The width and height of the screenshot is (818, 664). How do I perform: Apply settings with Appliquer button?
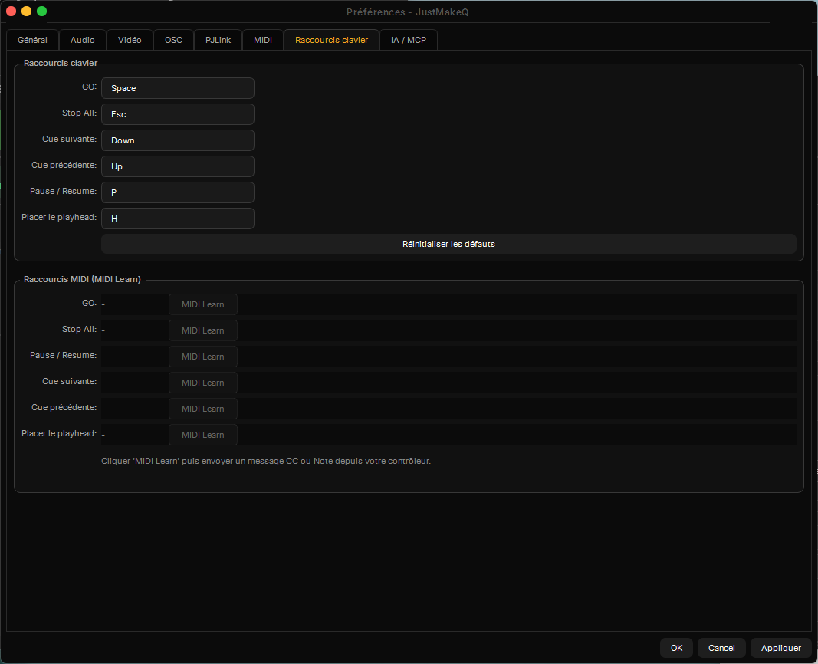781,648
